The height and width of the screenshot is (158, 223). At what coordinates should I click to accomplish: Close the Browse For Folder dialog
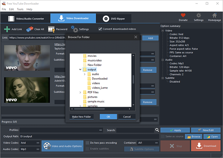click(x=136, y=37)
